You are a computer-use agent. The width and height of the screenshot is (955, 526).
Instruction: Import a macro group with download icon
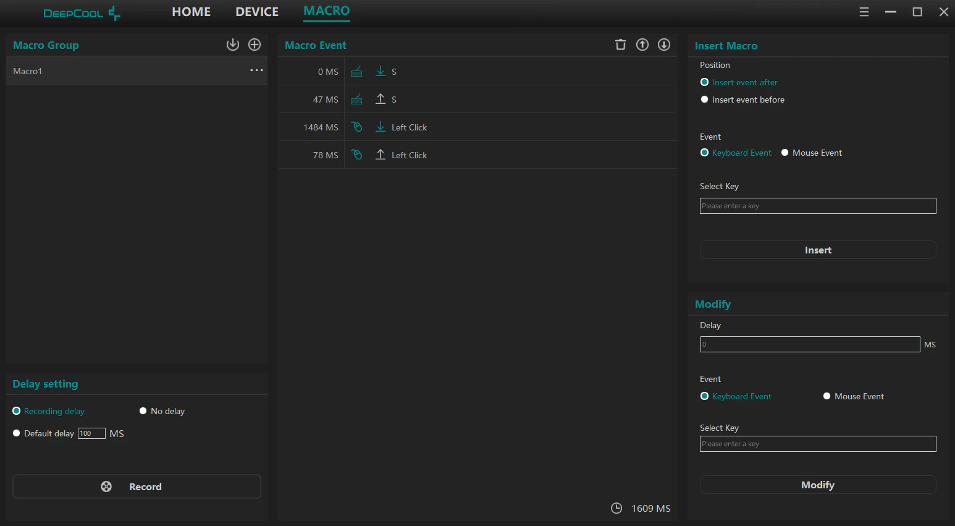click(232, 45)
